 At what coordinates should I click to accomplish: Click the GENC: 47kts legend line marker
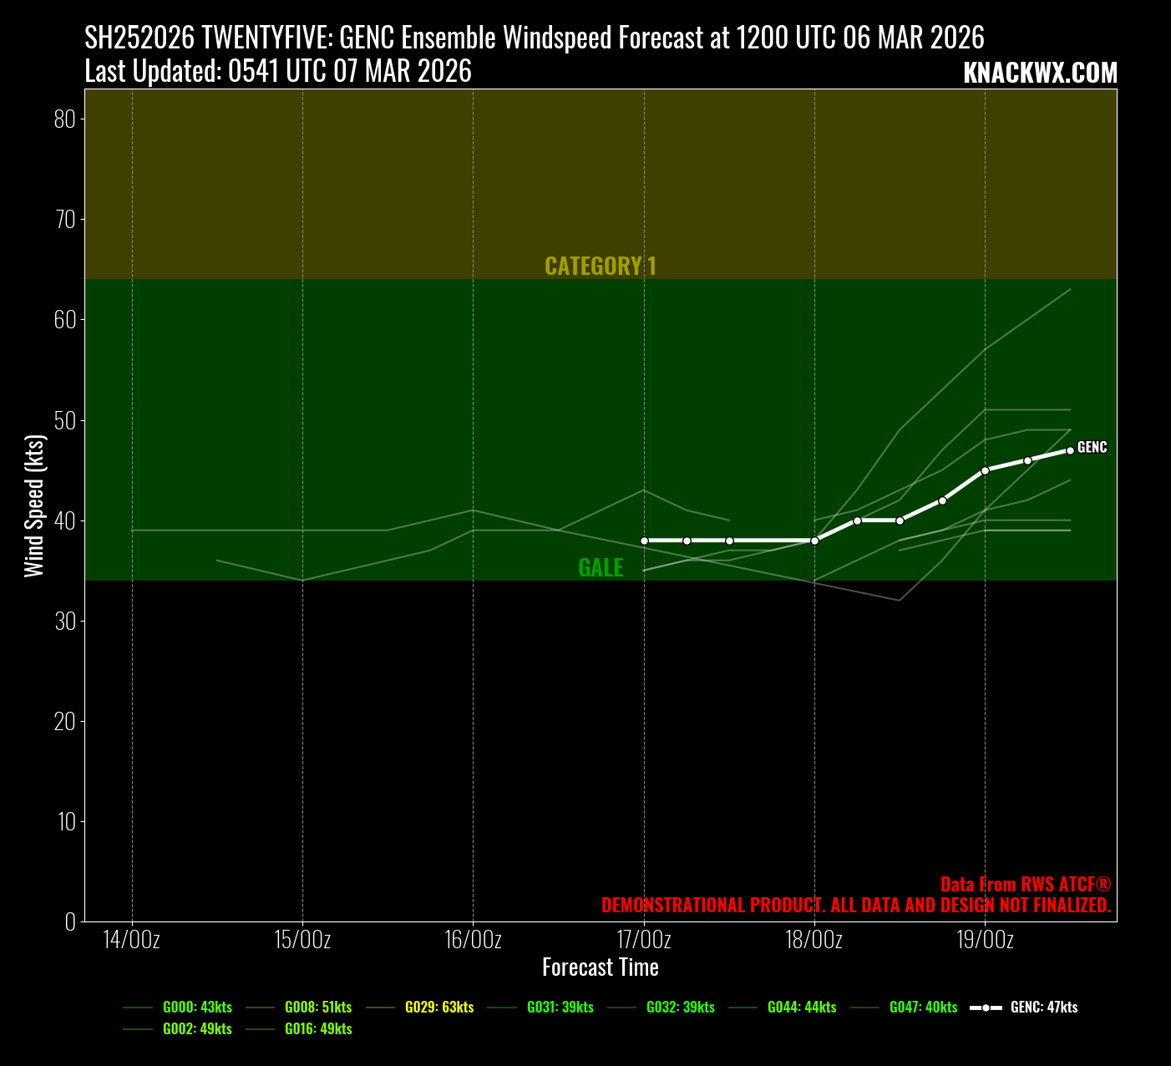pyautogui.click(x=986, y=1008)
